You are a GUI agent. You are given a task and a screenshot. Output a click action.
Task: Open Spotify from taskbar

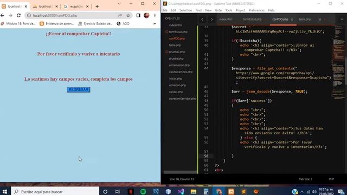tap(143, 191)
